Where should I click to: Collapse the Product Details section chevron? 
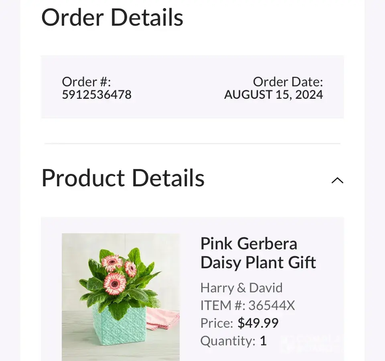[x=337, y=180]
